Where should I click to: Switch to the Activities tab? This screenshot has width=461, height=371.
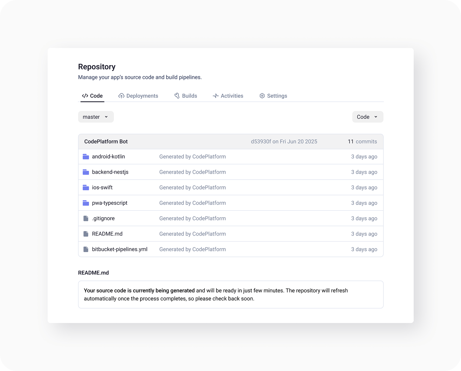coord(228,96)
